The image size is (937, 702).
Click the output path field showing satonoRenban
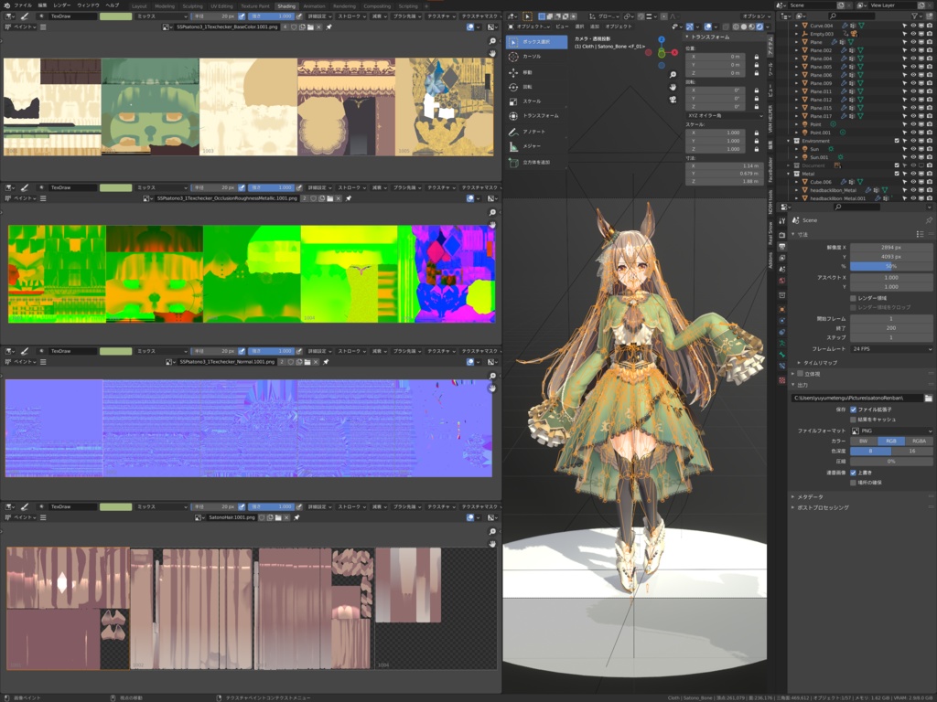point(858,398)
